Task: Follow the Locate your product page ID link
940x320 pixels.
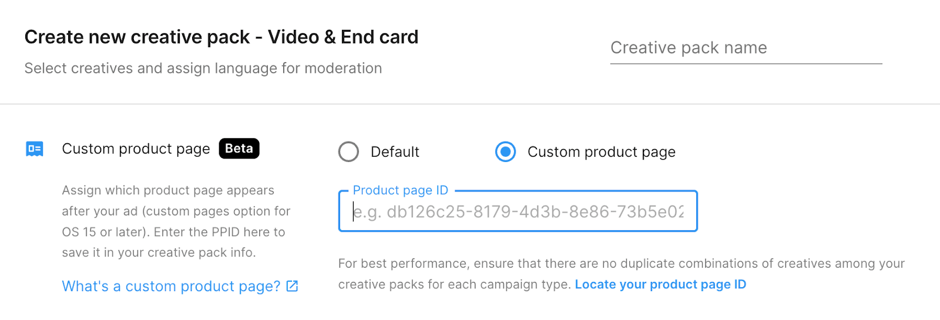Action: click(660, 285)
